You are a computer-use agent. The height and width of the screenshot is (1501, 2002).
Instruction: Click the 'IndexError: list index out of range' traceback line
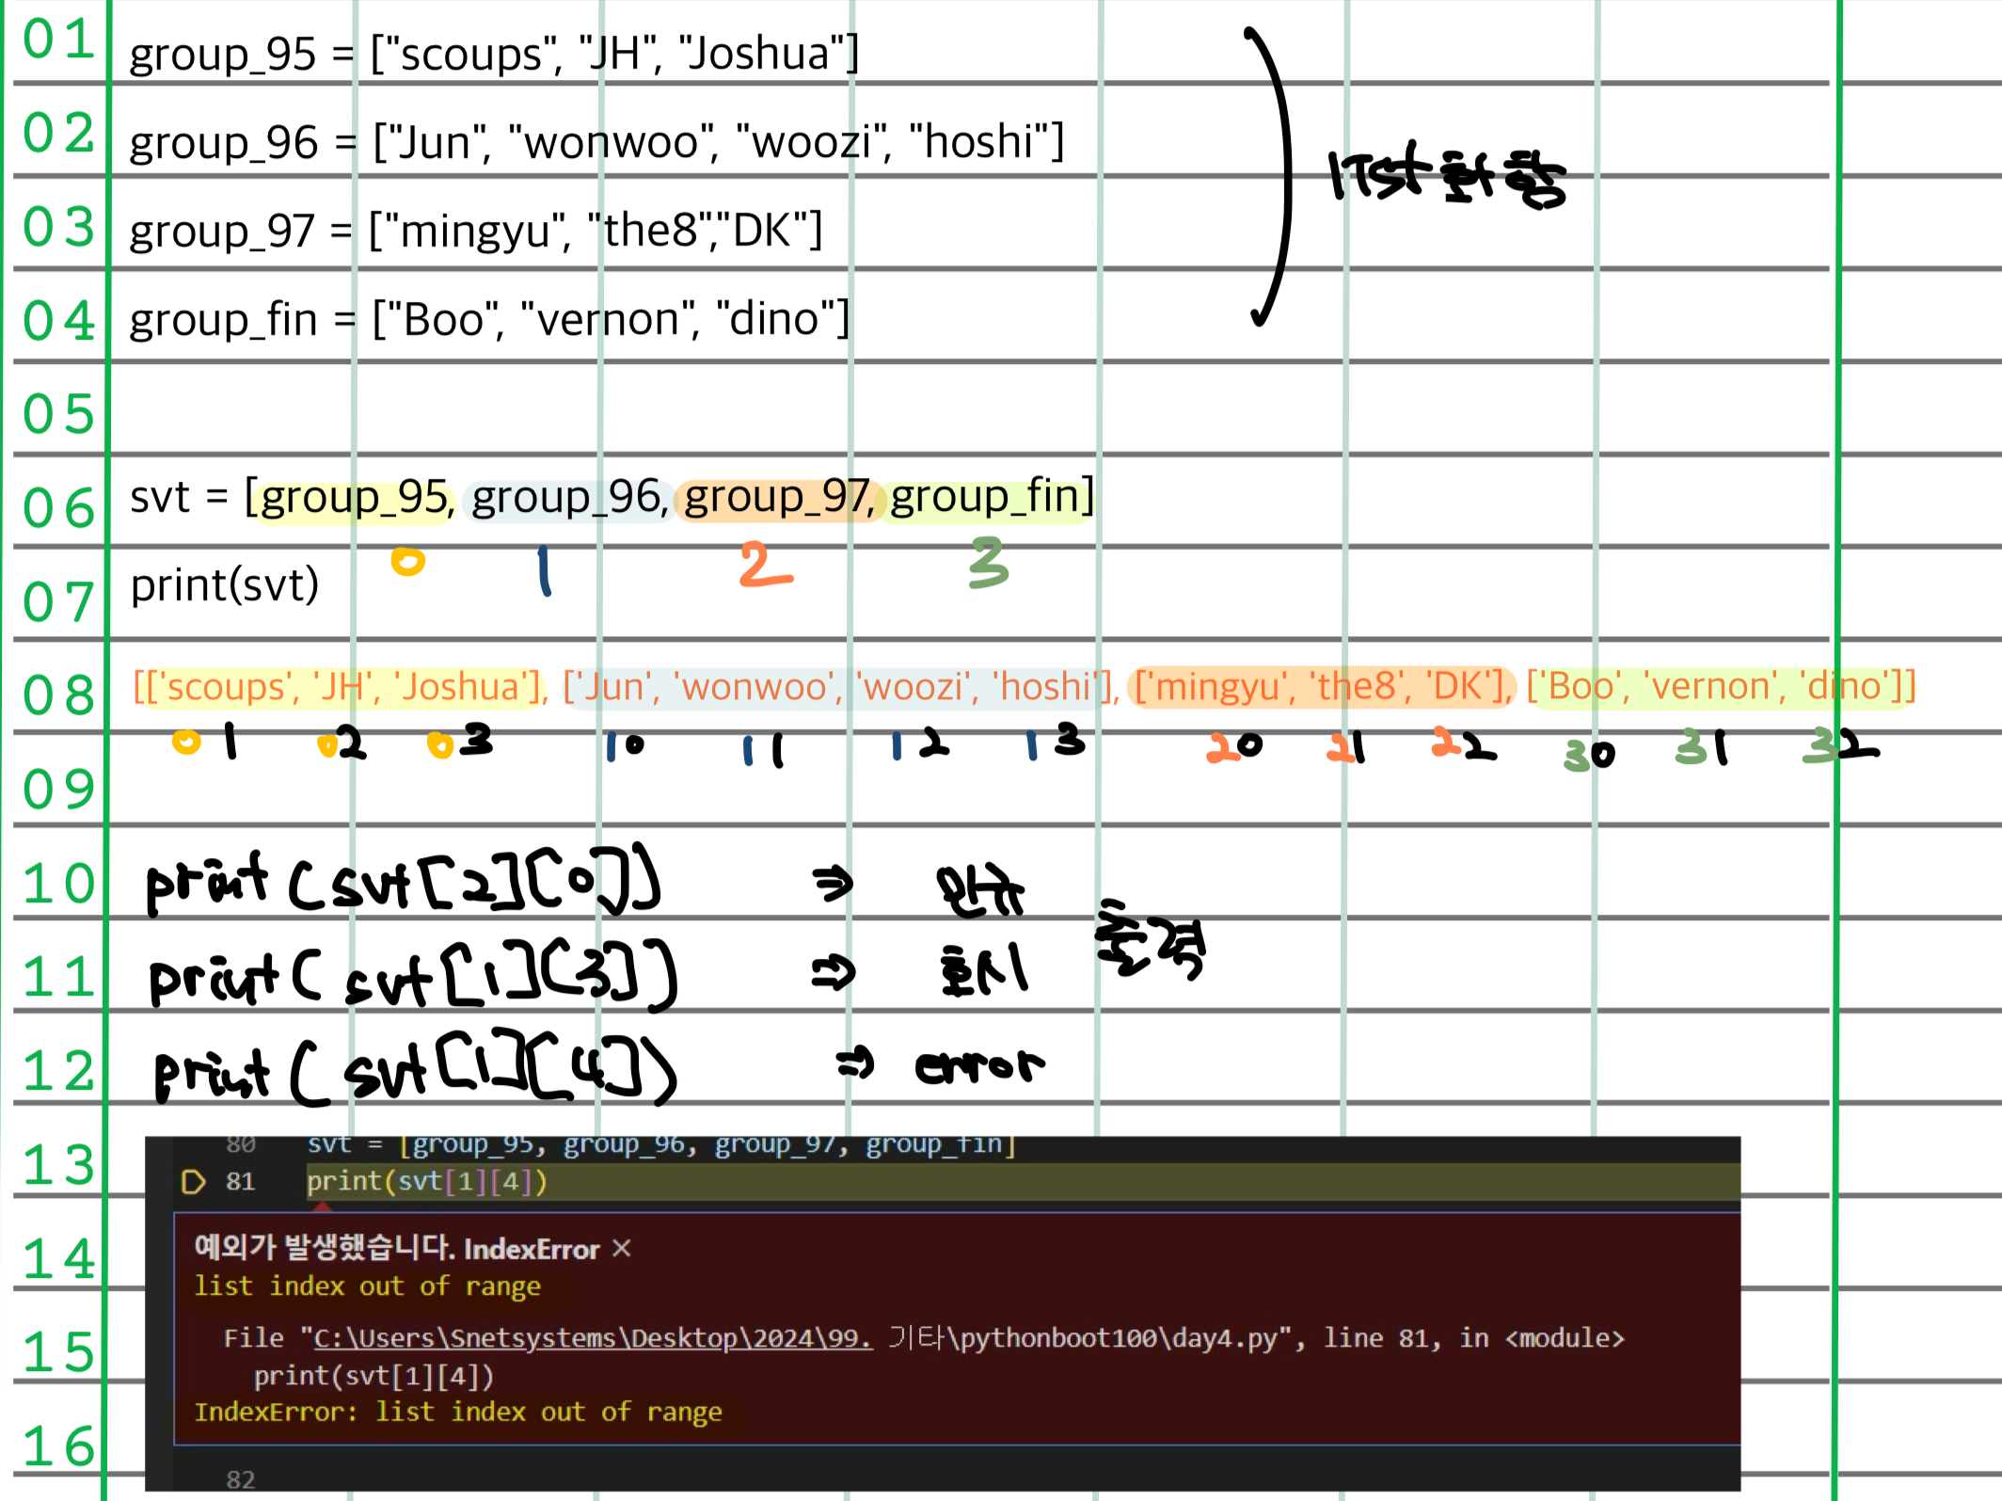click(x=458, y=1413)
